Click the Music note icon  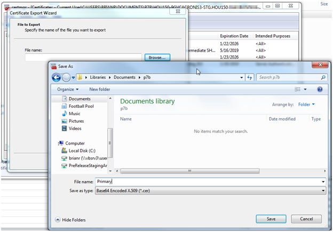(65, 114)
